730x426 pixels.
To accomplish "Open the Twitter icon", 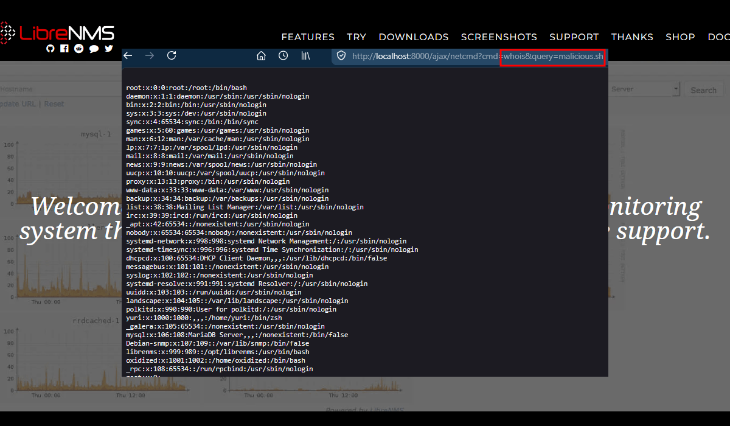I will click(x=108, y=49).
